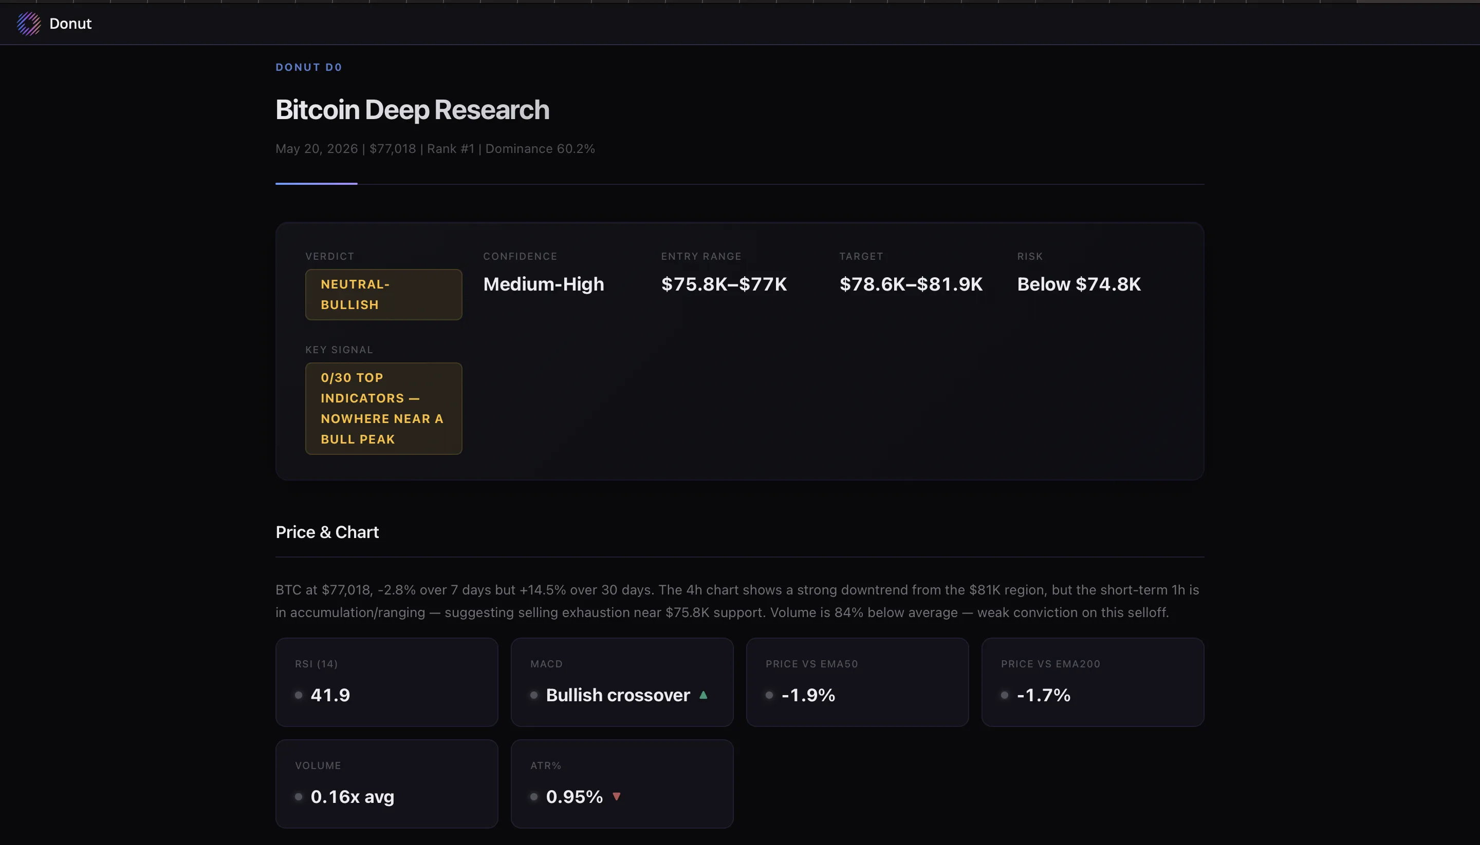The width and height of the screenshot is (1480, 845).
Task: Click the MACD card label
Action: [547, 664]
